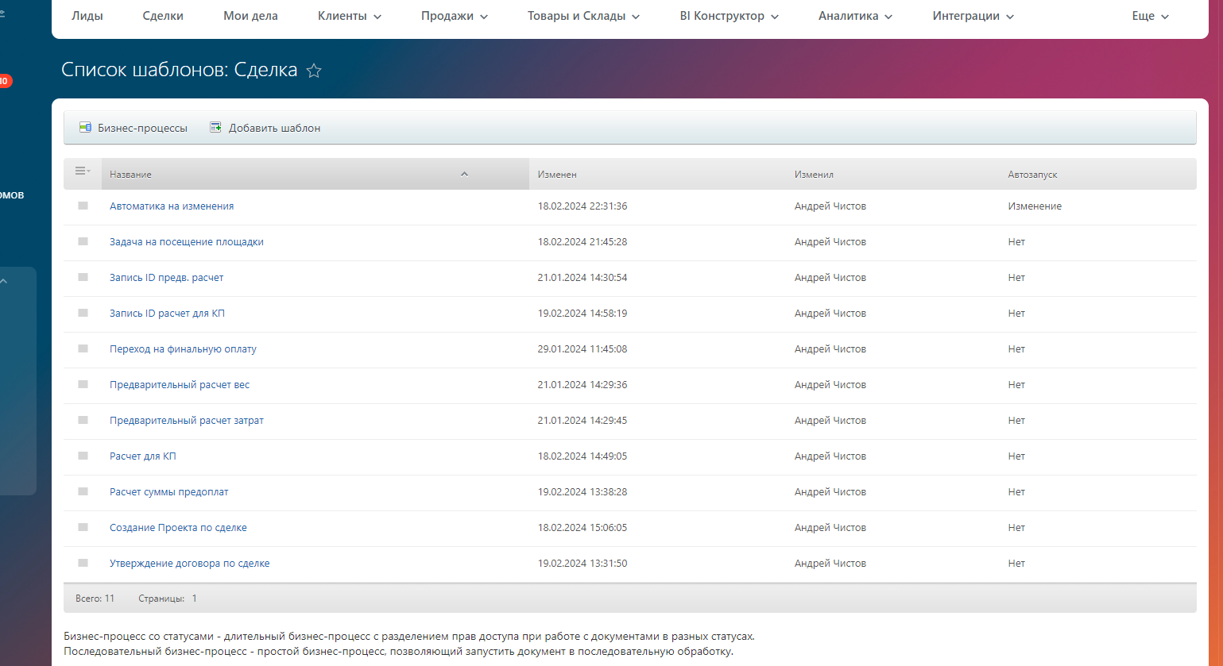The height and width of the screenshot is (666, 1223).
Task: Click the date '19.02.2024 13:38:28'
Action: 582,491
